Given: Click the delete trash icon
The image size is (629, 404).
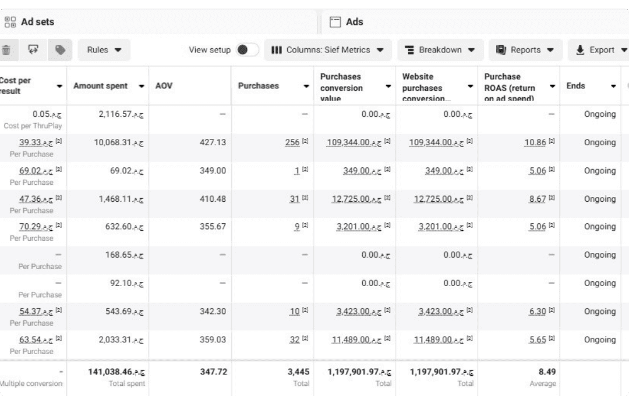Looking at the screenshot, I should 6,50.
